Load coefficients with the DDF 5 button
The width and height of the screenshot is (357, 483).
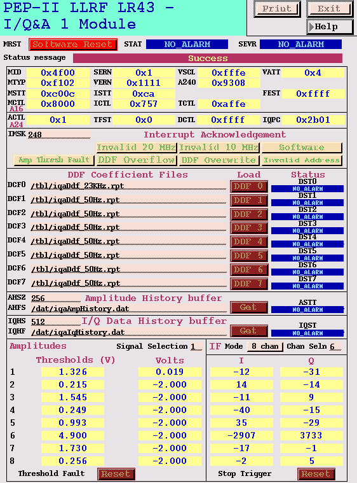click(249, 256)
